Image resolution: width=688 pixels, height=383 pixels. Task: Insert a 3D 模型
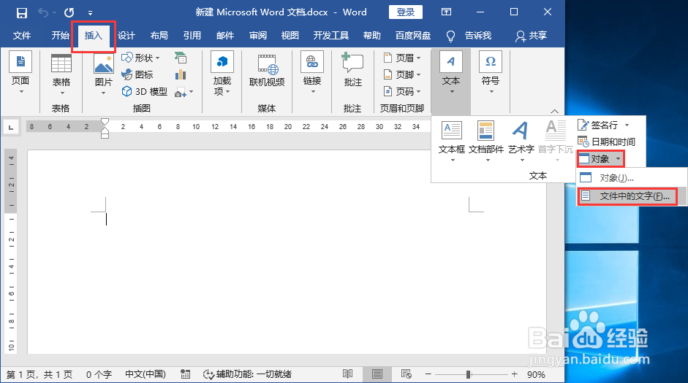tap(144, 91)
